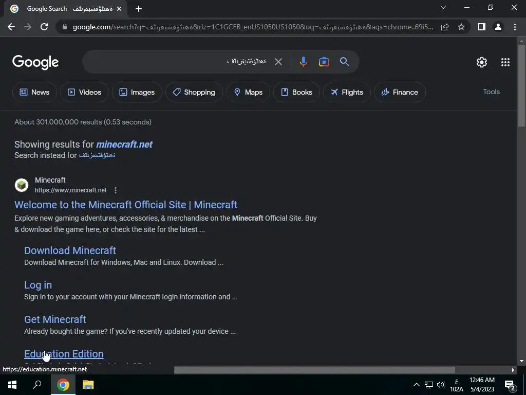This screenshot has height=395, width=526.
Task: Submit search with magnifying glass icon
Action: (344, 62)
